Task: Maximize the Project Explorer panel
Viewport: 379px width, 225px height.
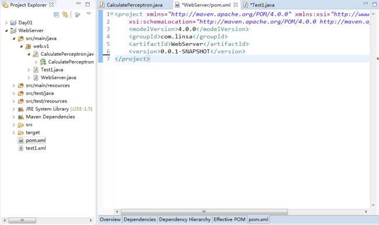Action: (87, 4)
